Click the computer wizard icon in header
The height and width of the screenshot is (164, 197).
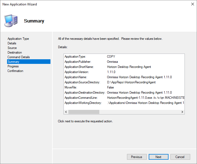pyautogui.click(x=11, y=20)
